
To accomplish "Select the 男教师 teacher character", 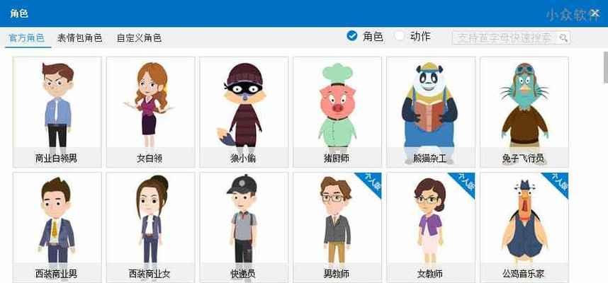I will coord(337,228).
